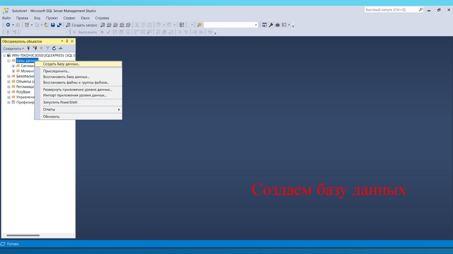The image size is (453, 254).
Task: Choose Присоединить... in the context menu
Action: tap(78, 71)
